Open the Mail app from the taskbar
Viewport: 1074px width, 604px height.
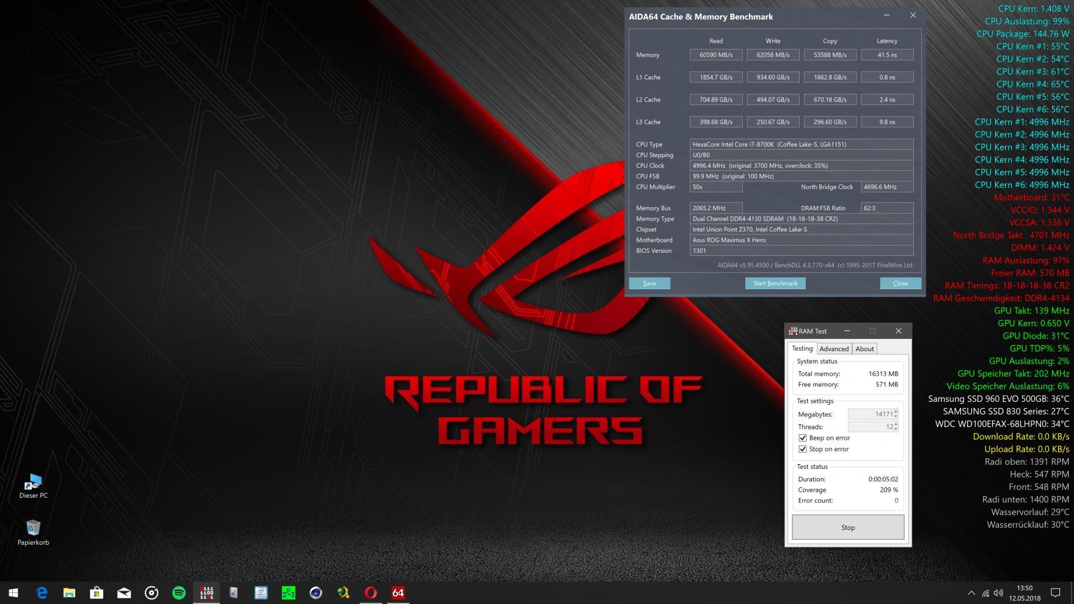pos(124,592)
